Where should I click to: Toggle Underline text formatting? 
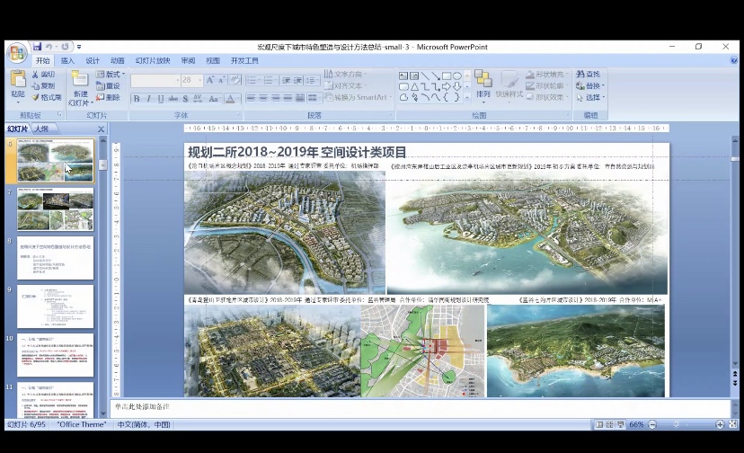click(160, 98)
